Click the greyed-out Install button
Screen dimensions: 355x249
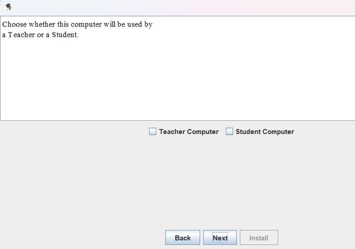pyautogui.click(x=259, y=237)
